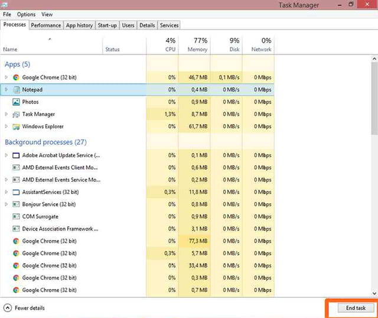Expand Adobe Acrobat Update Service entry
The height and width of the screenshot is (318, 378).
click(6, 155)
